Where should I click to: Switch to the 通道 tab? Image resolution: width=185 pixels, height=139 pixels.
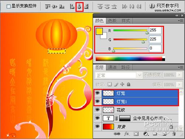click(112, 67)
